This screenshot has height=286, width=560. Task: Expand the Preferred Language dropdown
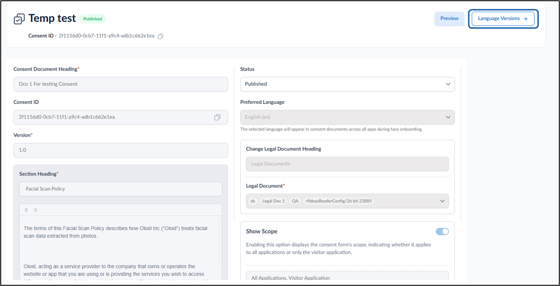(x=347, y=117)
